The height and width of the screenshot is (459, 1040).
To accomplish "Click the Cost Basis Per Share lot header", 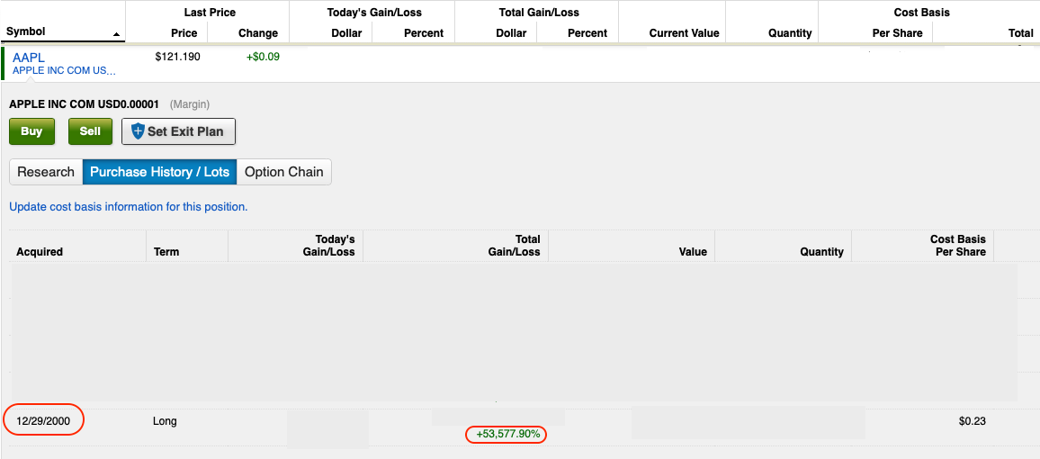I will (957, 246).
